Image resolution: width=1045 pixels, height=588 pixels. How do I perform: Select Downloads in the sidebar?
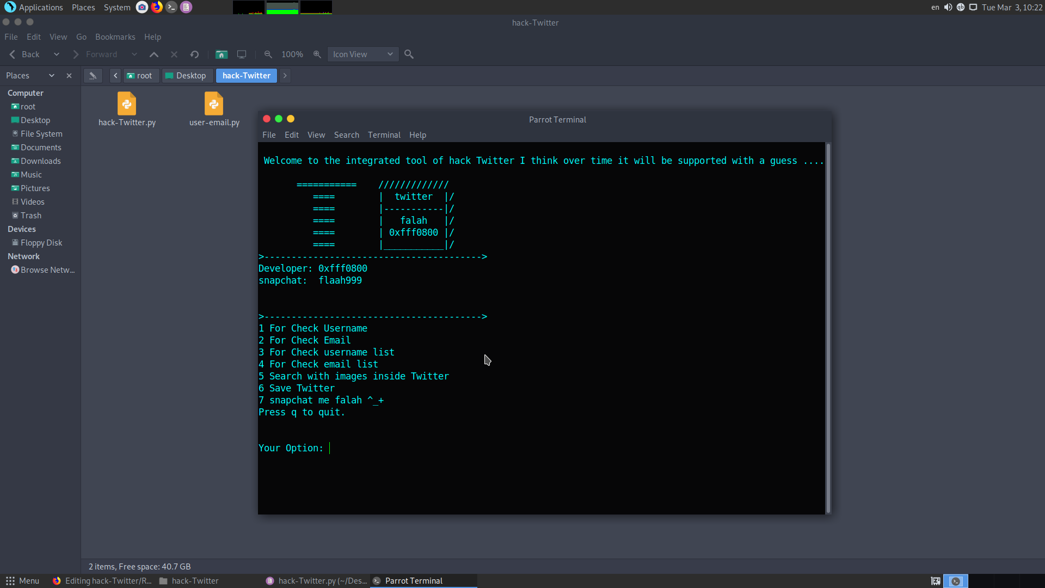(40, 161)
